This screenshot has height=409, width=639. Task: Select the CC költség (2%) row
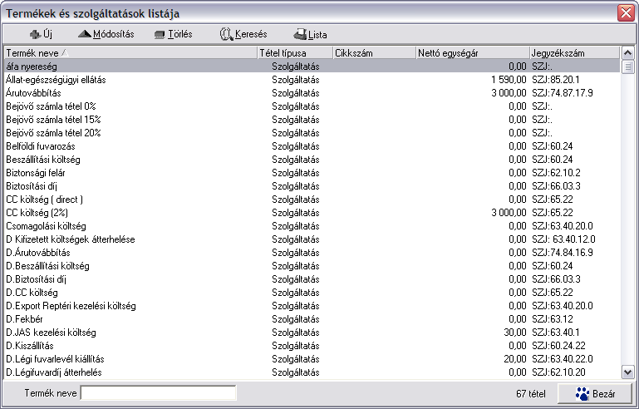click(312, 213)
